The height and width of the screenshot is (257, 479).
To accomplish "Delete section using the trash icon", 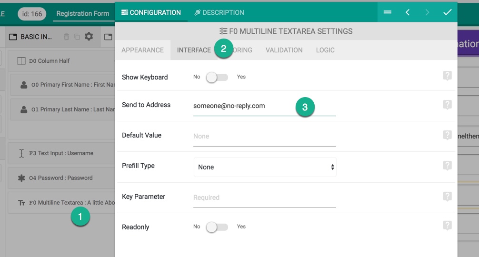I will click(x=66, y=37).
